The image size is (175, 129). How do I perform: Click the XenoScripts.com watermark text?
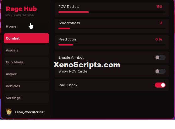click(x=87, y=65)
